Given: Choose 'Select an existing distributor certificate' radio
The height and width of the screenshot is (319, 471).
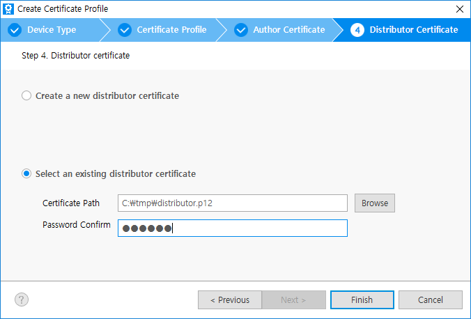Looking at the screenshot, I should coord(26,173).
